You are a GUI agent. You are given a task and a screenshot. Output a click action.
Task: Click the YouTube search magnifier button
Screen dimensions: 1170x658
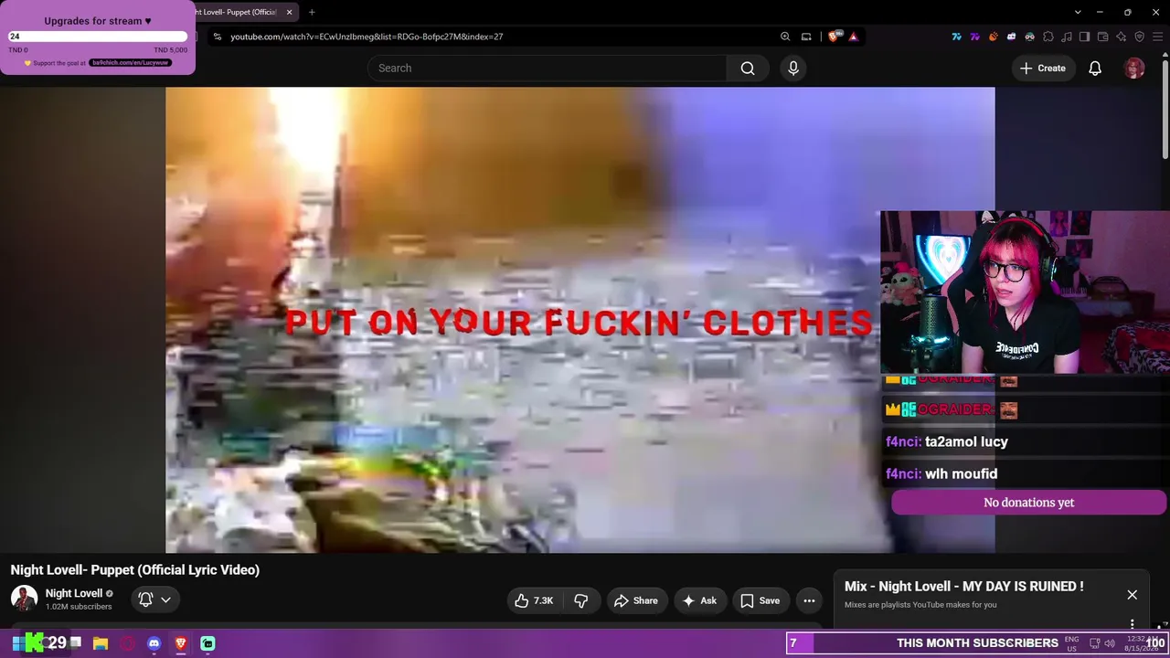click(748, 69)
